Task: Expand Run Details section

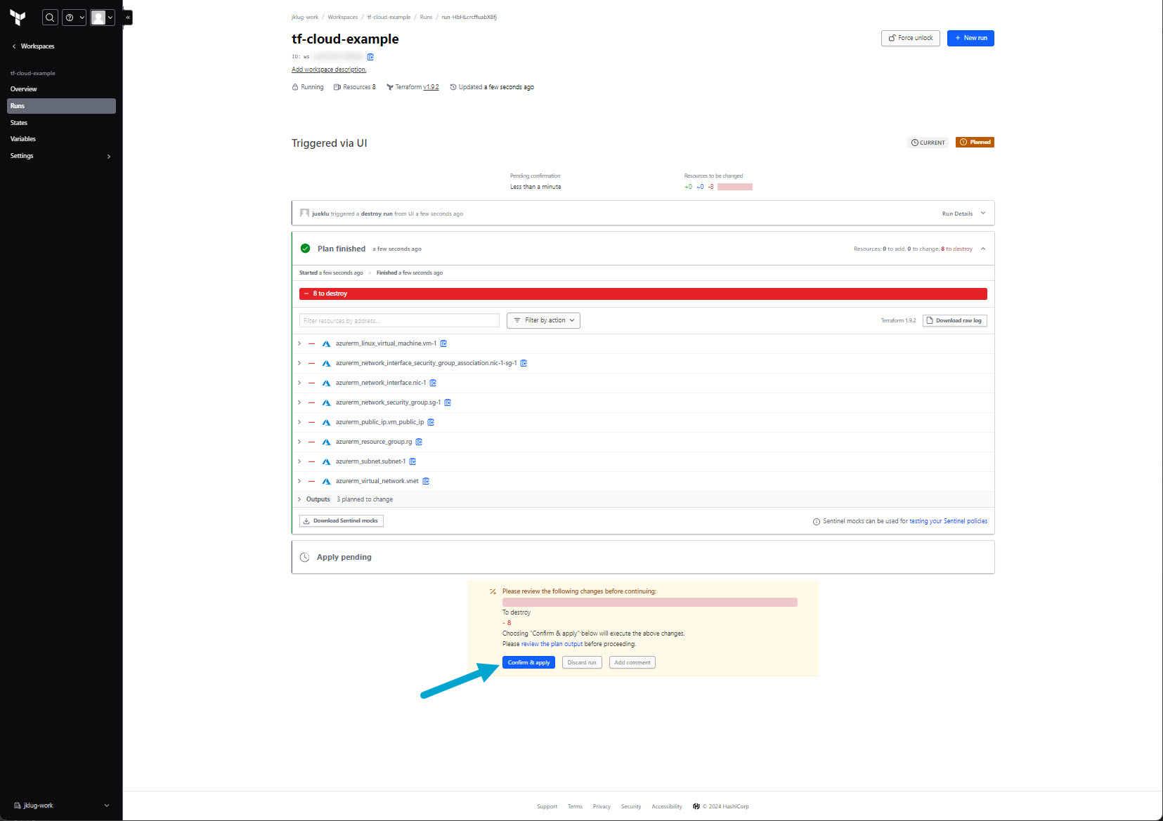Action: pos(963,214)
